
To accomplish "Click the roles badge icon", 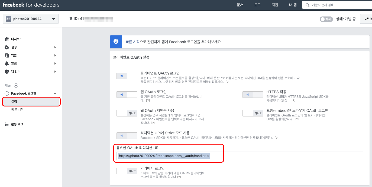I will click(7, 55).
